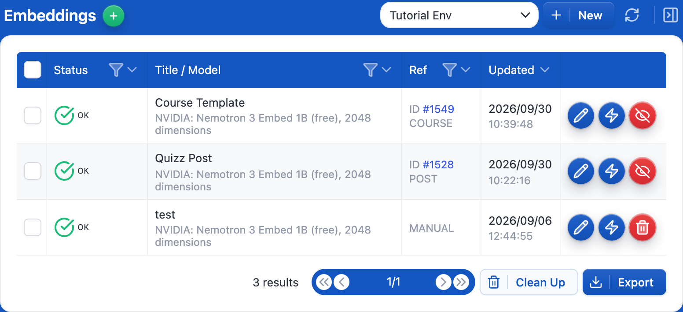Edit the Quizz Post embedding with pencil

coord(581,171)
